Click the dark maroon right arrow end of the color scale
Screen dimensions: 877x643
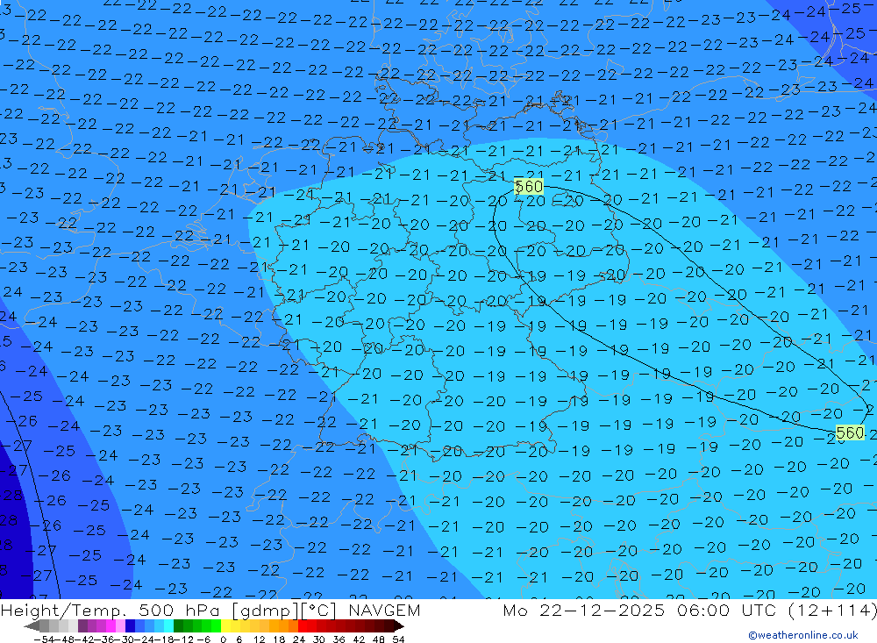coord(398,625)
